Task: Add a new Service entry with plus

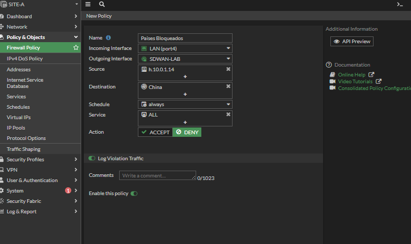Action: click(185, 122)
